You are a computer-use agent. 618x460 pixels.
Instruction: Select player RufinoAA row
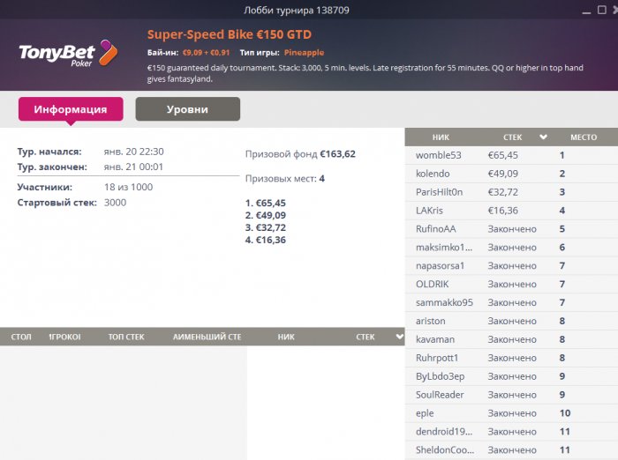coord(511,229)
